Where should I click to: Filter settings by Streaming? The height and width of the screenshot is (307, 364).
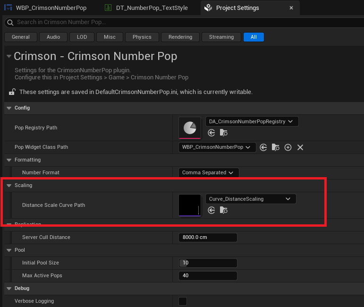tap(221, 37)
